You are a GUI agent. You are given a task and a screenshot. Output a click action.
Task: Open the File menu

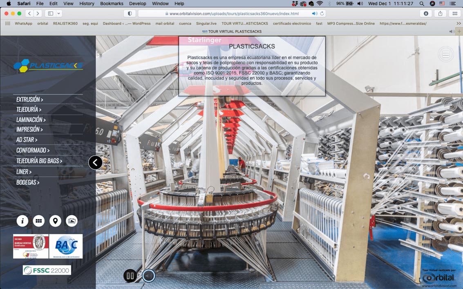(40, 4)
